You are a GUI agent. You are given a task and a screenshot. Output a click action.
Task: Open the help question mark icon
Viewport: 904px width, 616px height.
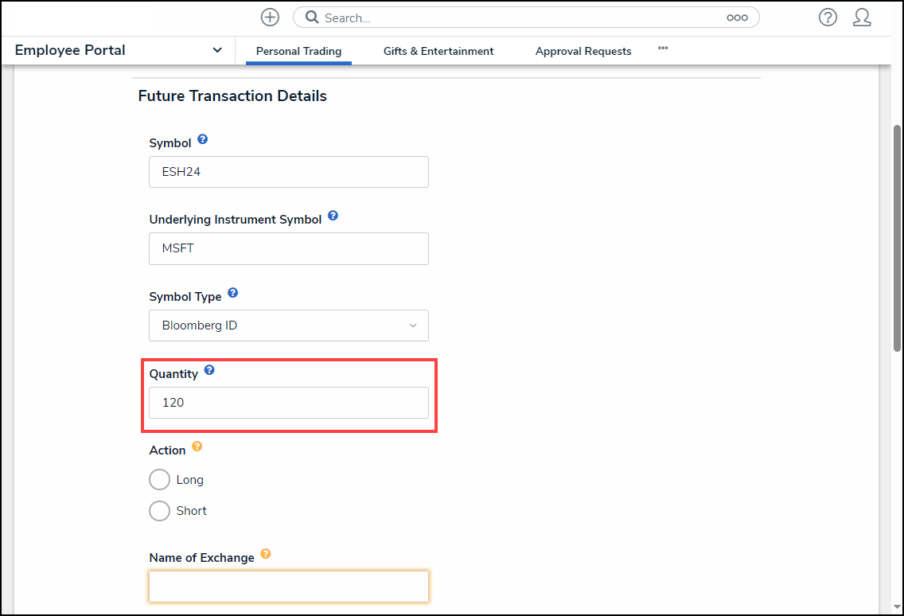[828, 18]
